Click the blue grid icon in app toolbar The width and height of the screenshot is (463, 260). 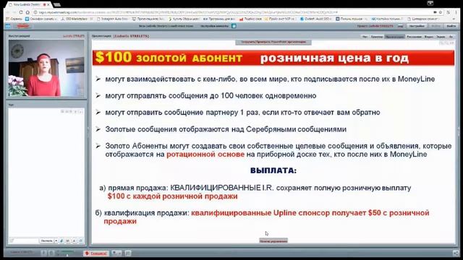(x=8, y=26)
